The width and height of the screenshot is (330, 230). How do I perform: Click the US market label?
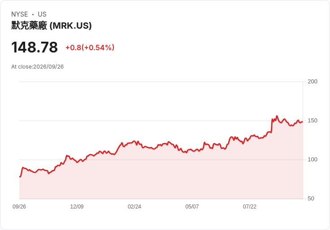tap(42, 14)
